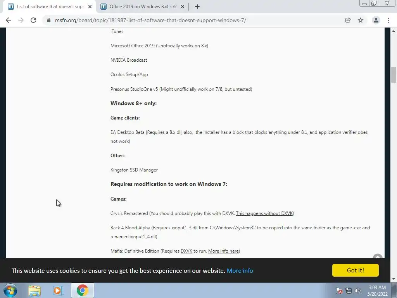Screen dimensions: 397x298
Task: Click the page scrollbar thumb
Action: point(394,75)
